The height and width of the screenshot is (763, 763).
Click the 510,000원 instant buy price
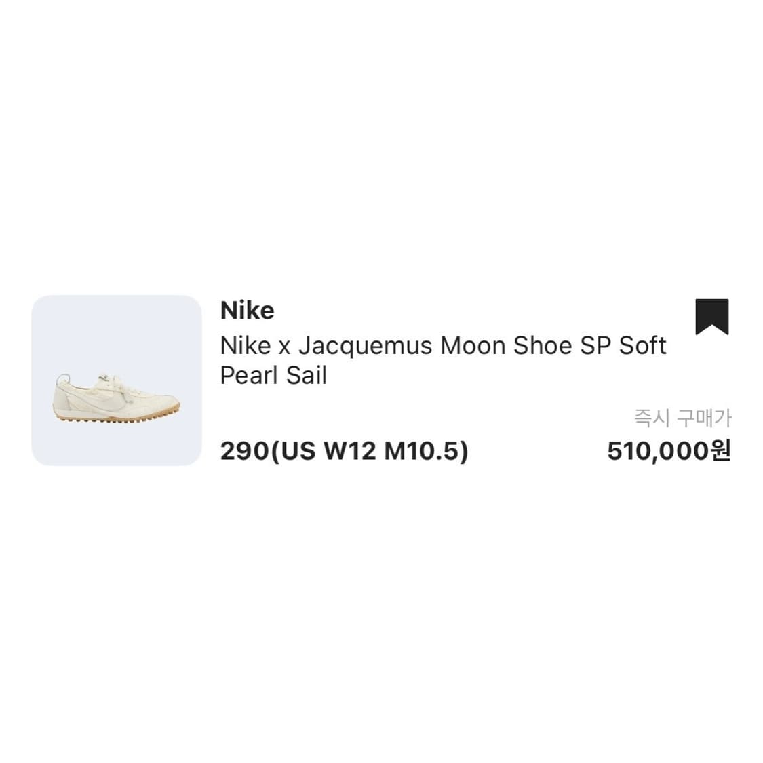[668, 451]
